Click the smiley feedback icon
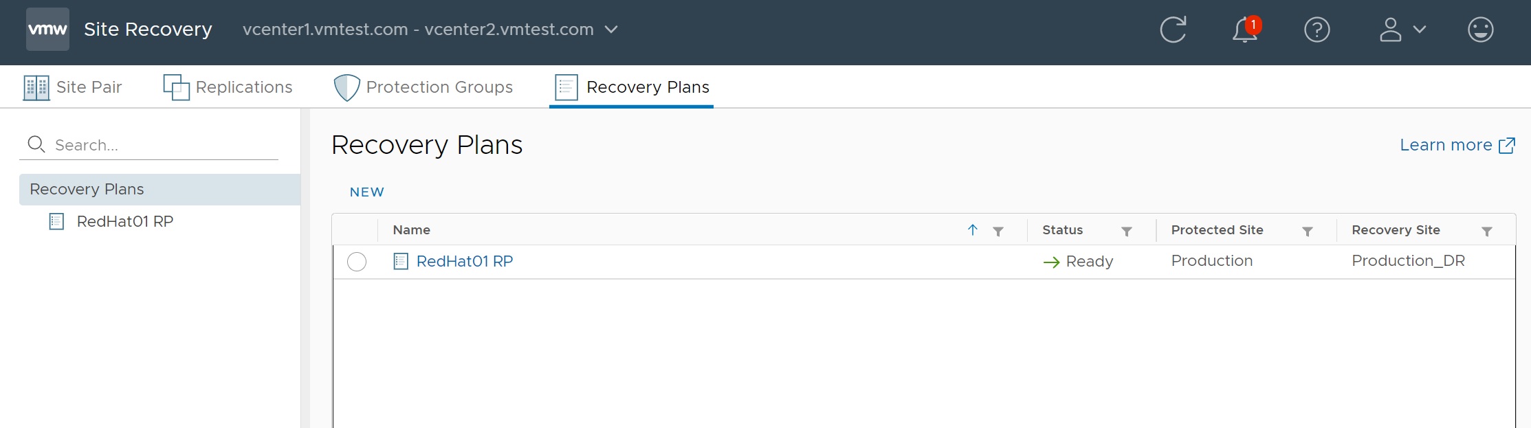The width and height of the screenshot is (1531, 428). coord(1480,30)
